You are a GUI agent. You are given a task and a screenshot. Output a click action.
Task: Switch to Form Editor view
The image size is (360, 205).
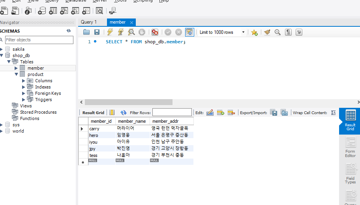pyautogui.click(x=350, y=147)
